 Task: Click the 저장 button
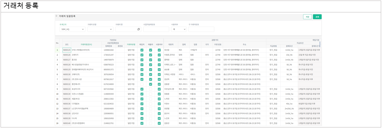[307, 17]
